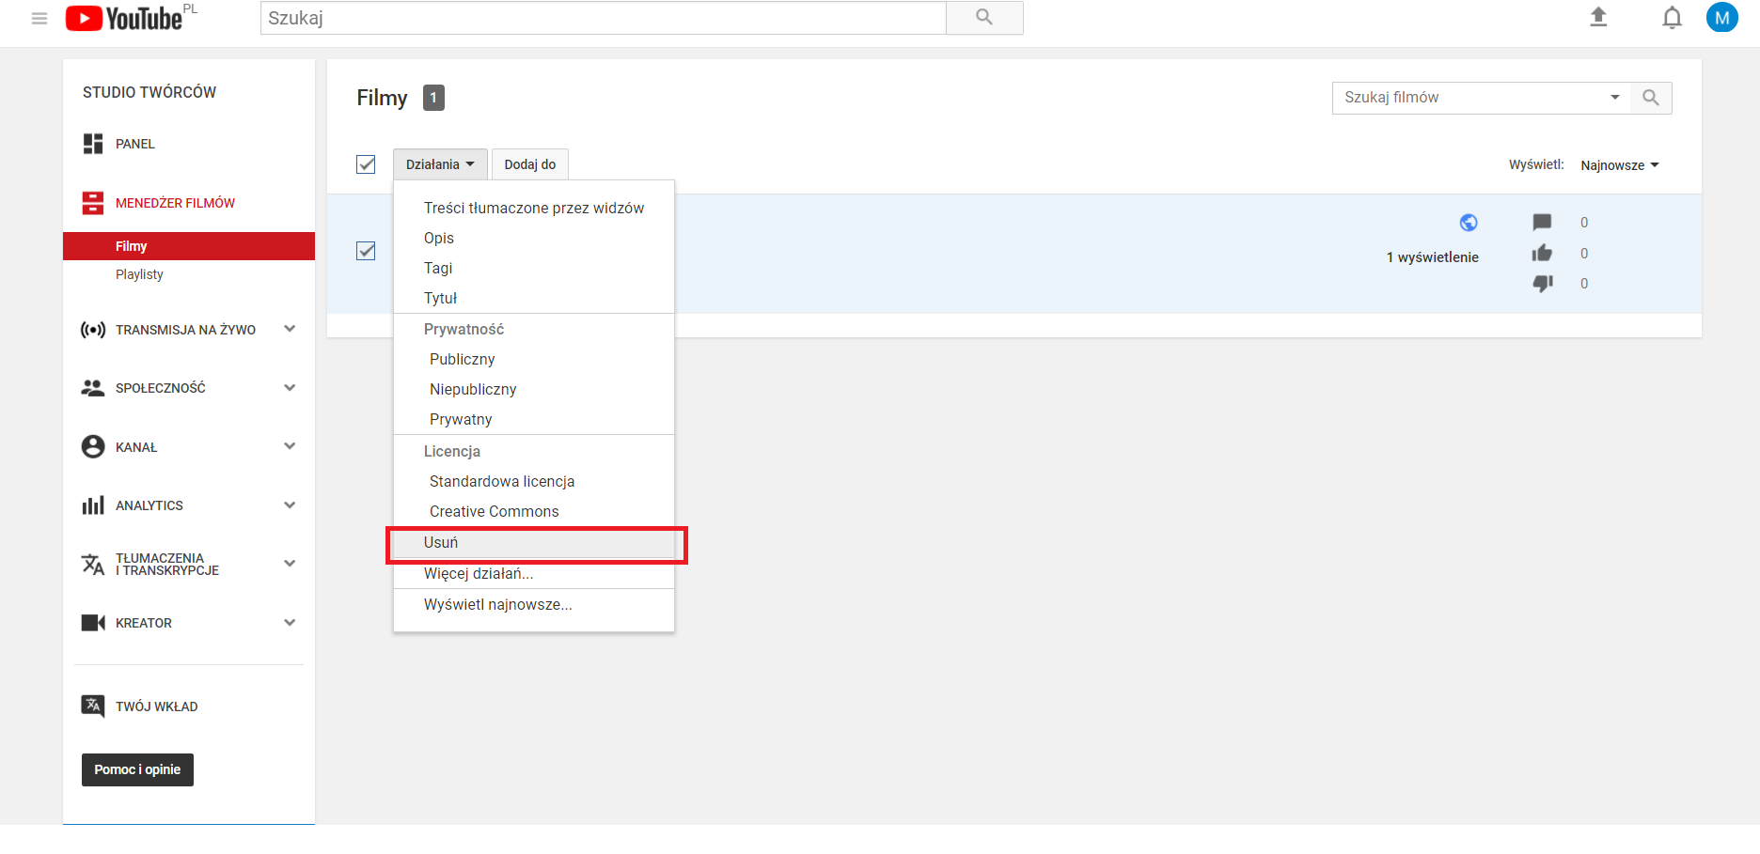Uncheck the video row checkbox

pos(366,251)
